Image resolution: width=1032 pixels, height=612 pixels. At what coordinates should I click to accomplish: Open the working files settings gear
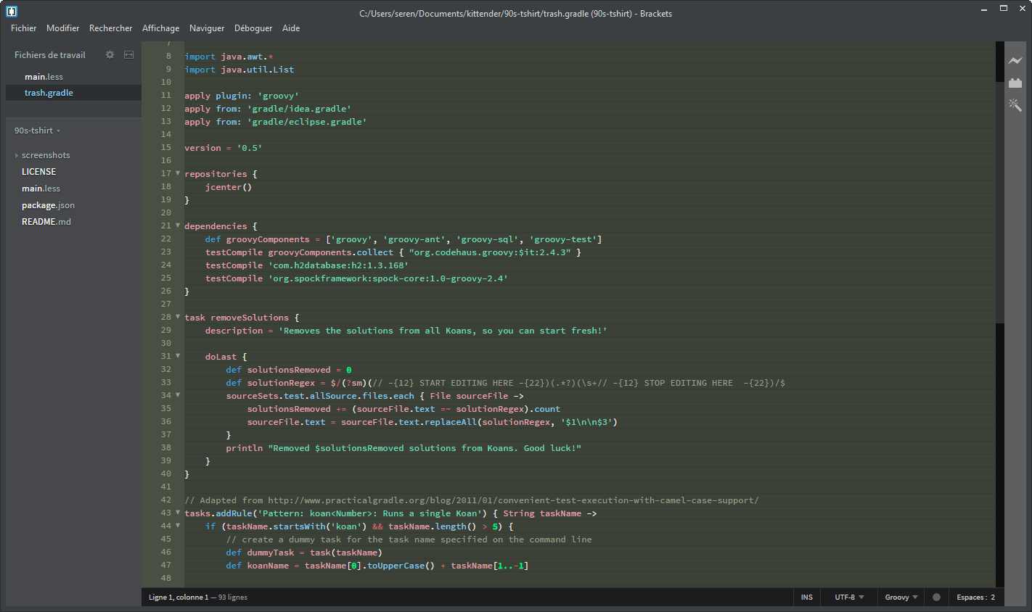pyautogui.click(x=109, y=54)
